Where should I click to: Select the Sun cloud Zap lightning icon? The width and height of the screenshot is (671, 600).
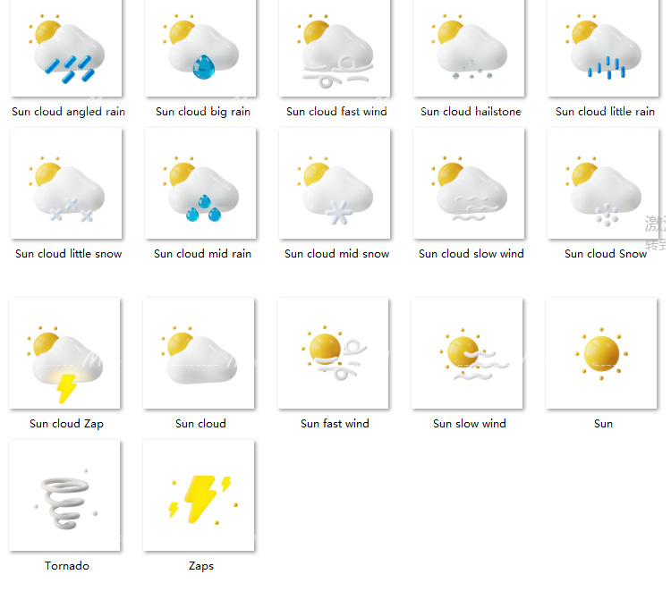point(64,353)
